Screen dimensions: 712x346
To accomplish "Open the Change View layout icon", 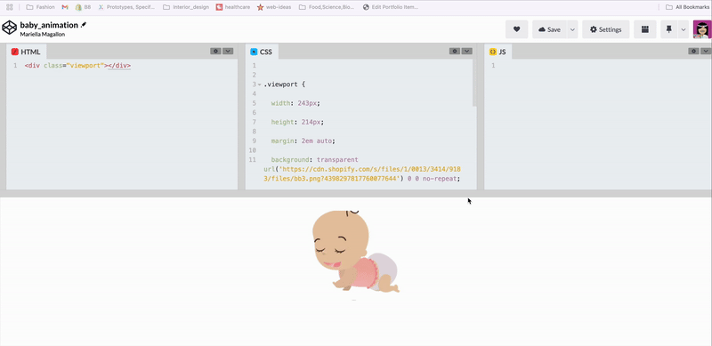I will pos(644,29).
